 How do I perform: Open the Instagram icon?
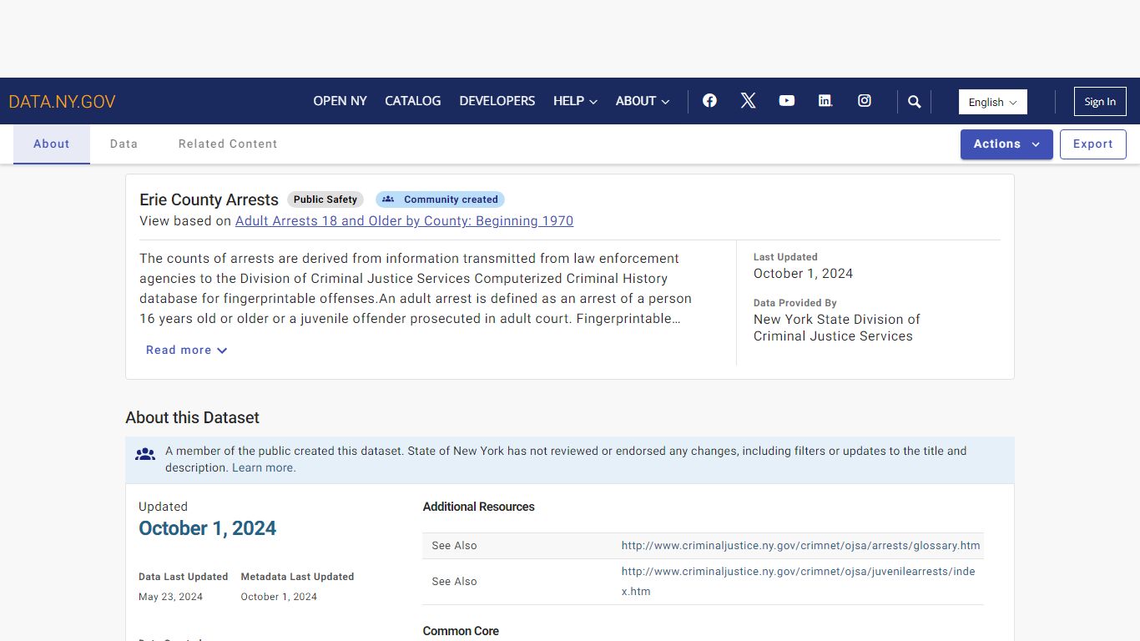(x=865, y=101)
